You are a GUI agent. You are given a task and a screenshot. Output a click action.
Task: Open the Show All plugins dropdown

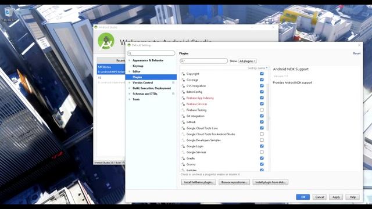pyautogui.click(x=247, y=61)
